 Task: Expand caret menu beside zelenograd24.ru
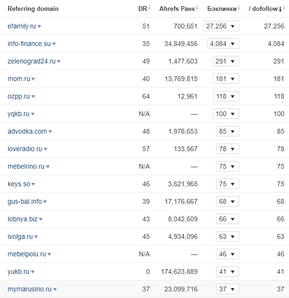pyautogui.click(x=59, y=62)
